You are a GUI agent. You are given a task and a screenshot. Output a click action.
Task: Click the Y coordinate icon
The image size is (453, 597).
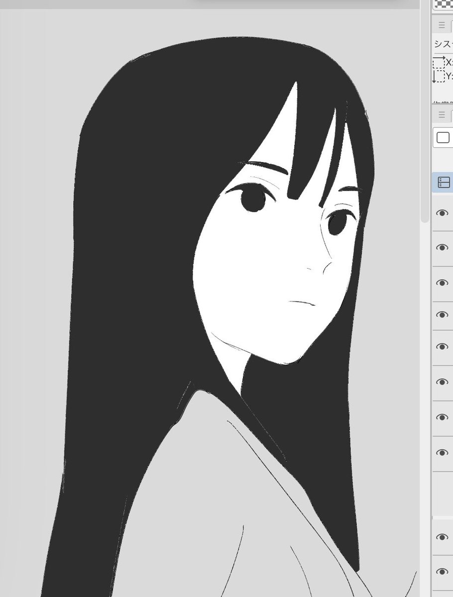pos(439,76)
